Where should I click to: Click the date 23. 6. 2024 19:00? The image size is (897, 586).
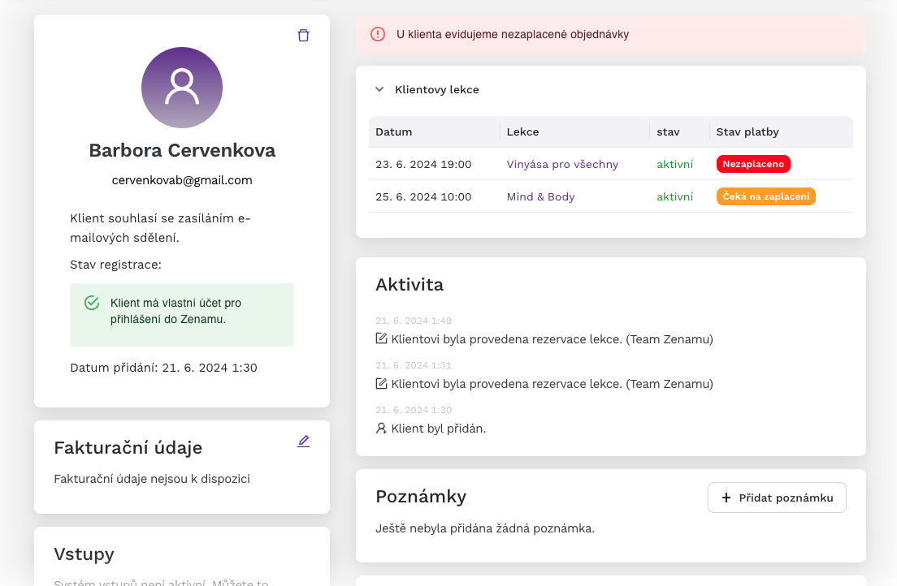point(423,164)
